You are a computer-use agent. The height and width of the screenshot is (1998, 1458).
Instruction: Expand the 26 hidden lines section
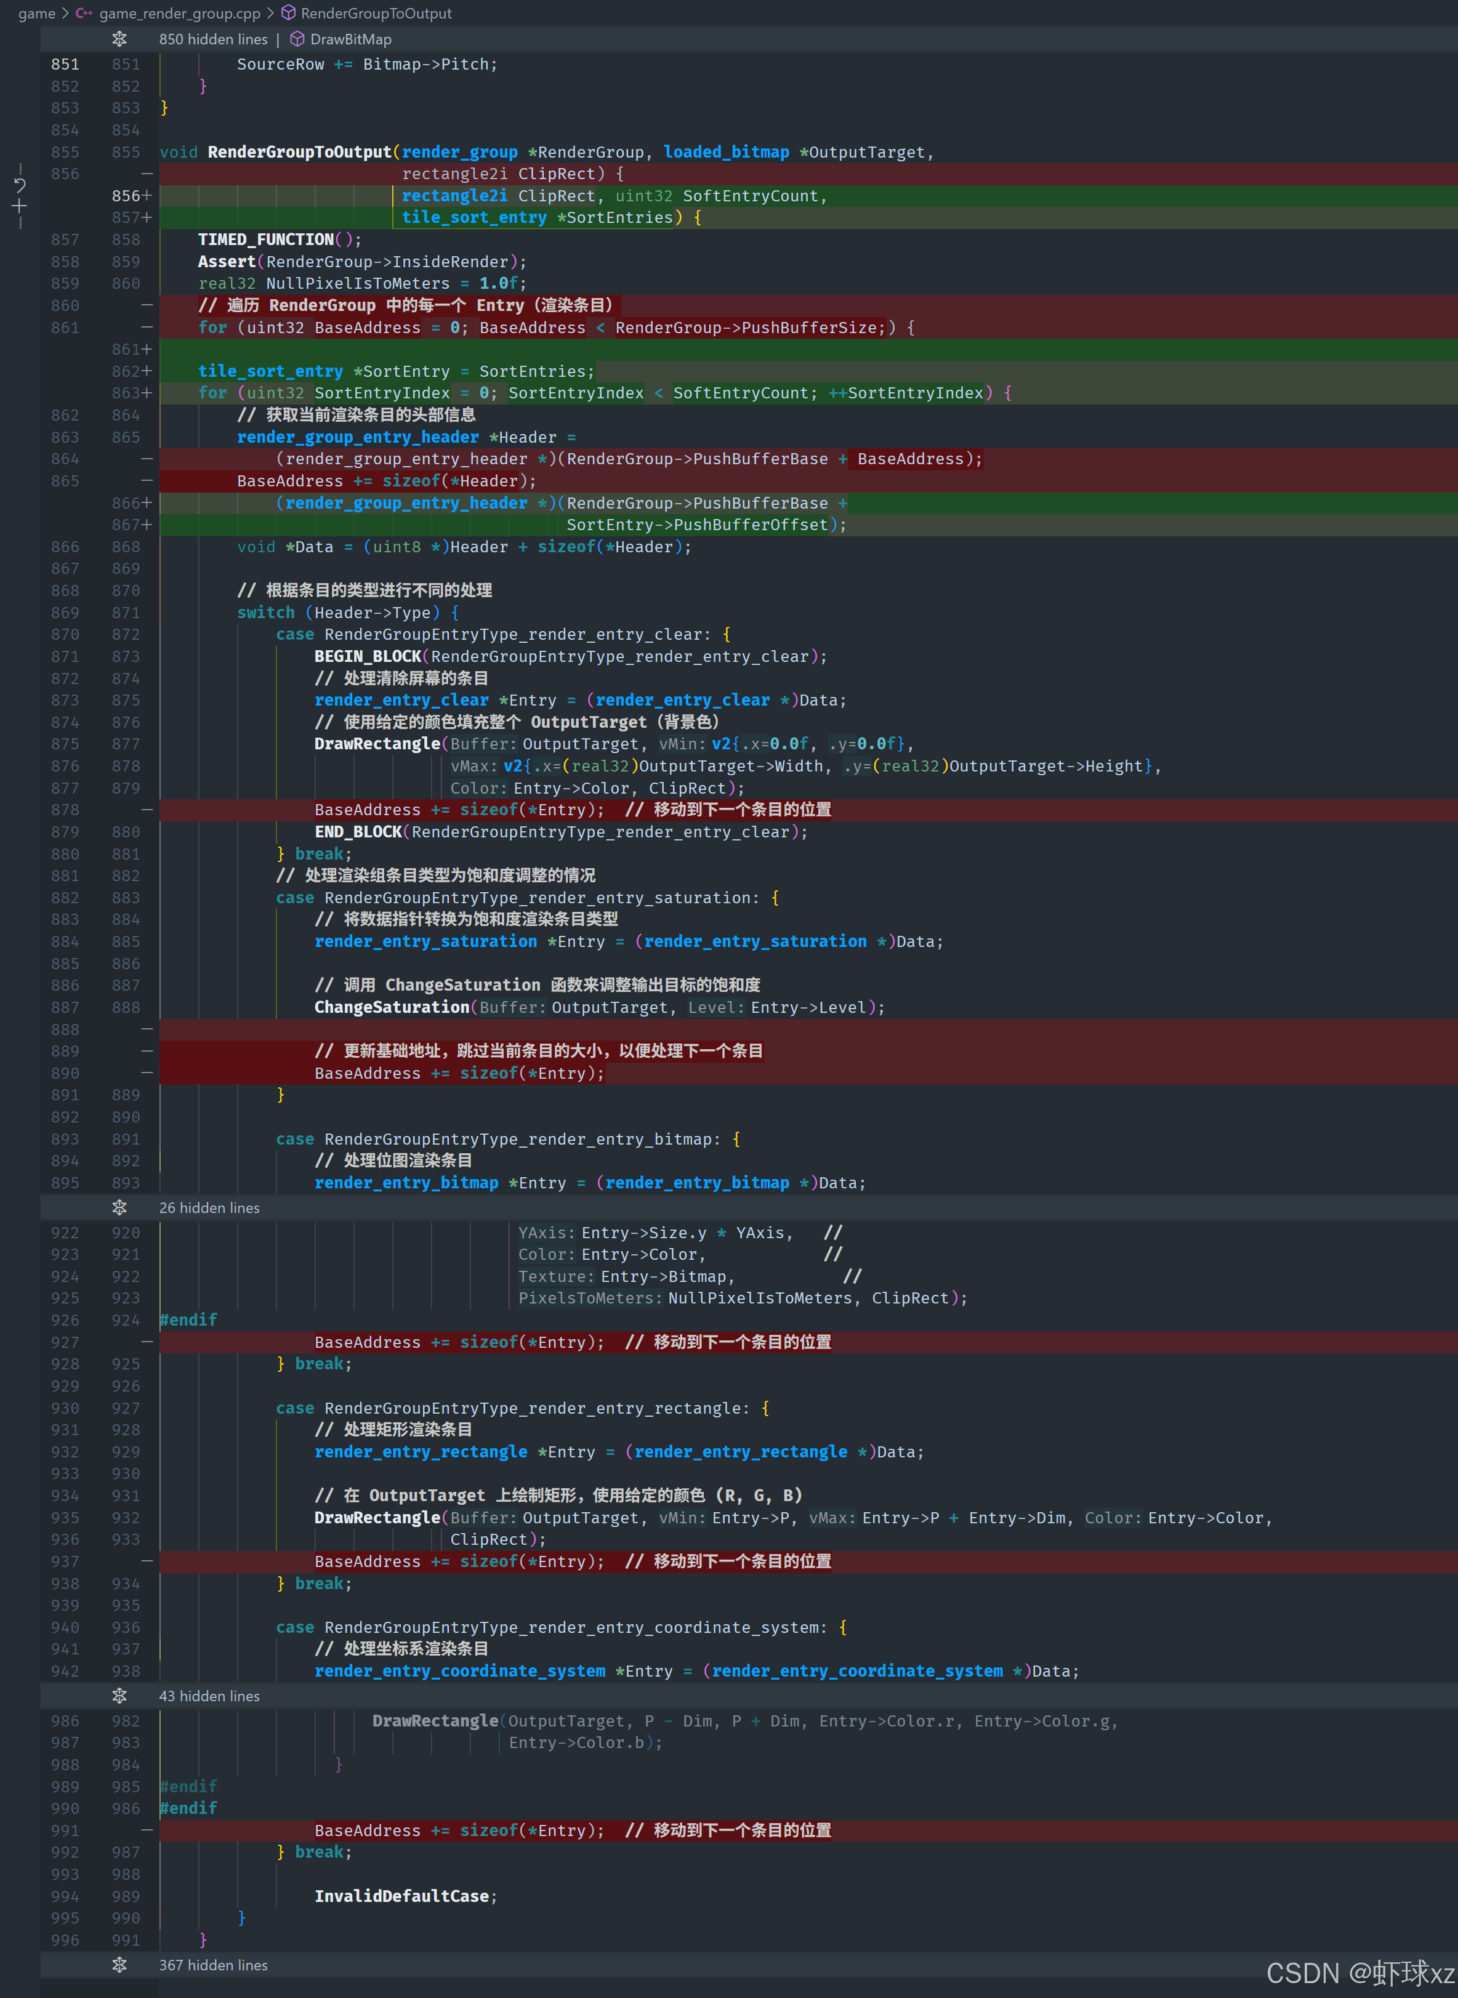point(209,1207)
